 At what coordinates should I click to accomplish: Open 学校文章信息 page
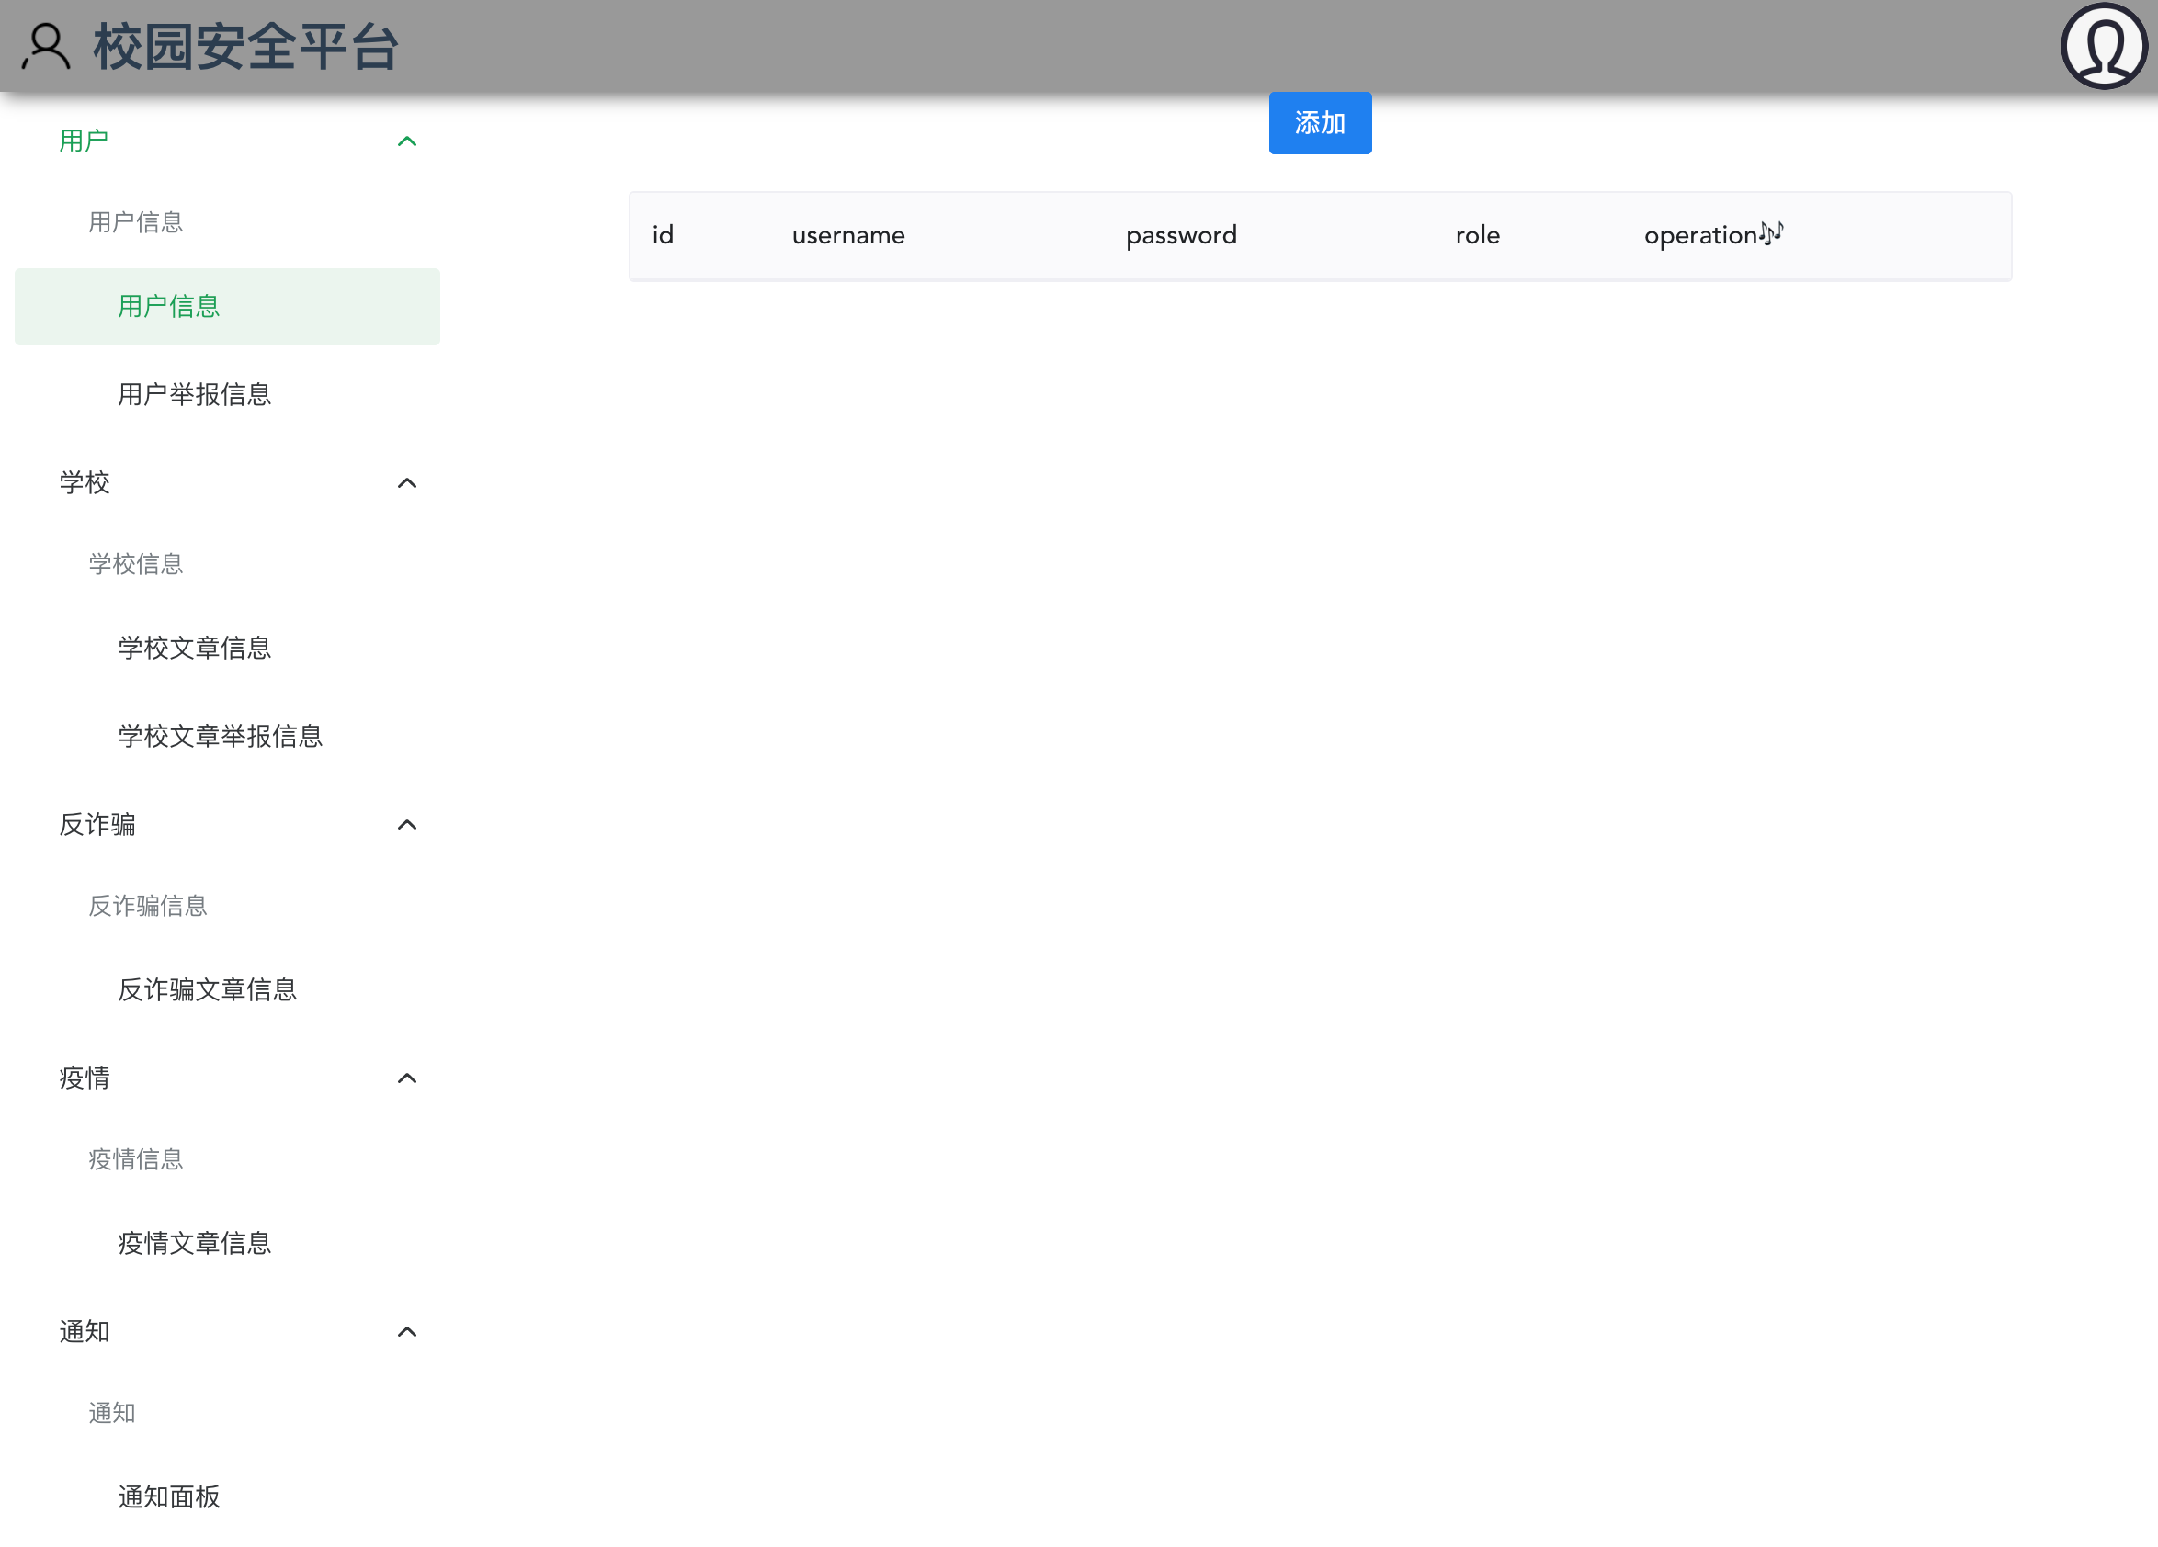tap(194, 649)
